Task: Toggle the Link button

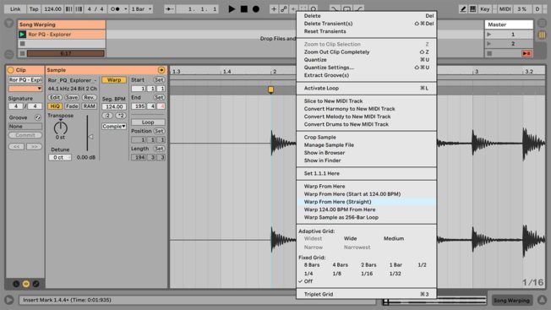Action: click(x=14, y=9)
